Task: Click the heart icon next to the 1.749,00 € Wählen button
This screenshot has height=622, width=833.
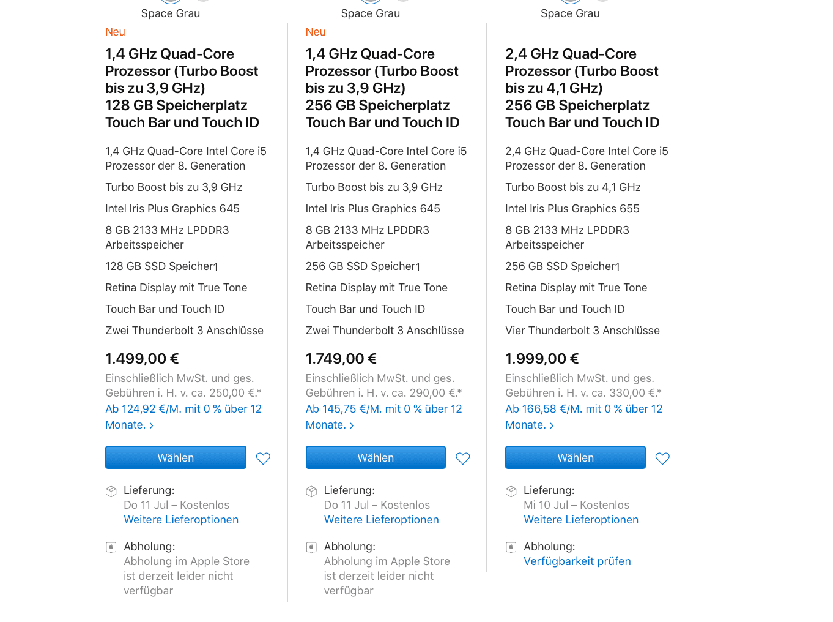Action: point(463,459)
